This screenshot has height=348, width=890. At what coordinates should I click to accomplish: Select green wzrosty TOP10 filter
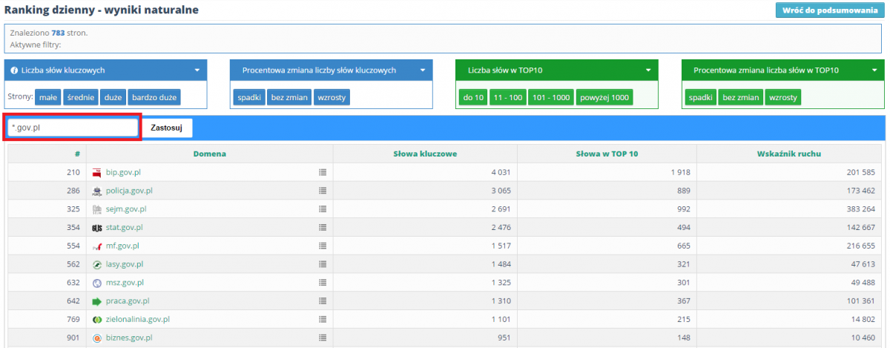[x=783, y=97]
